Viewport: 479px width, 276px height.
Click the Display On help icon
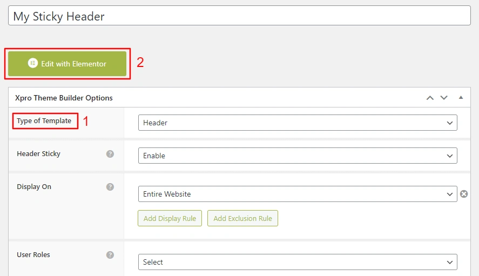click(110, 187)
